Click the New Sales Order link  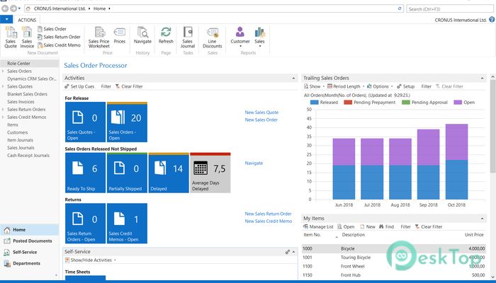261,120
